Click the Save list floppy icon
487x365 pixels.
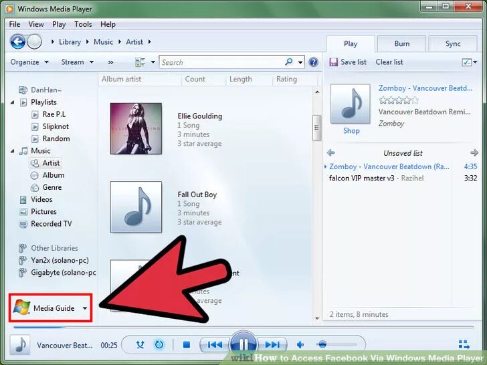(x=334, y=62)
